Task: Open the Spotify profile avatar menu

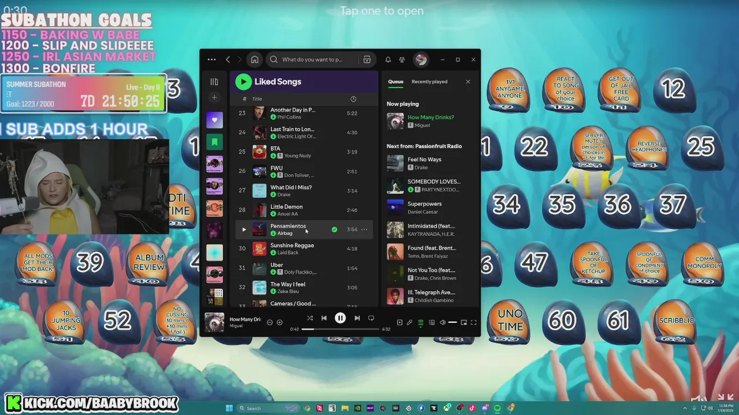Action: tap(421, 59)
